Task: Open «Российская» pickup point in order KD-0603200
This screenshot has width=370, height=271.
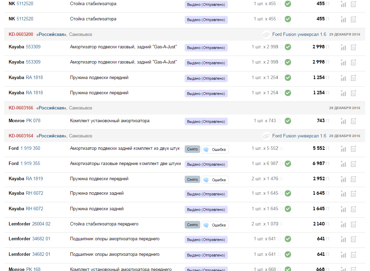Action: click(51, 35)
